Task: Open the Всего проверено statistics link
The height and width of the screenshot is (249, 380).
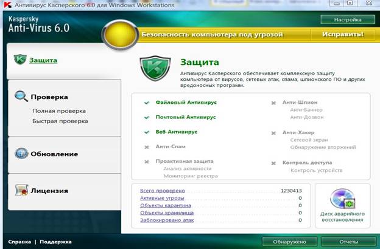Action: point(163,191)
